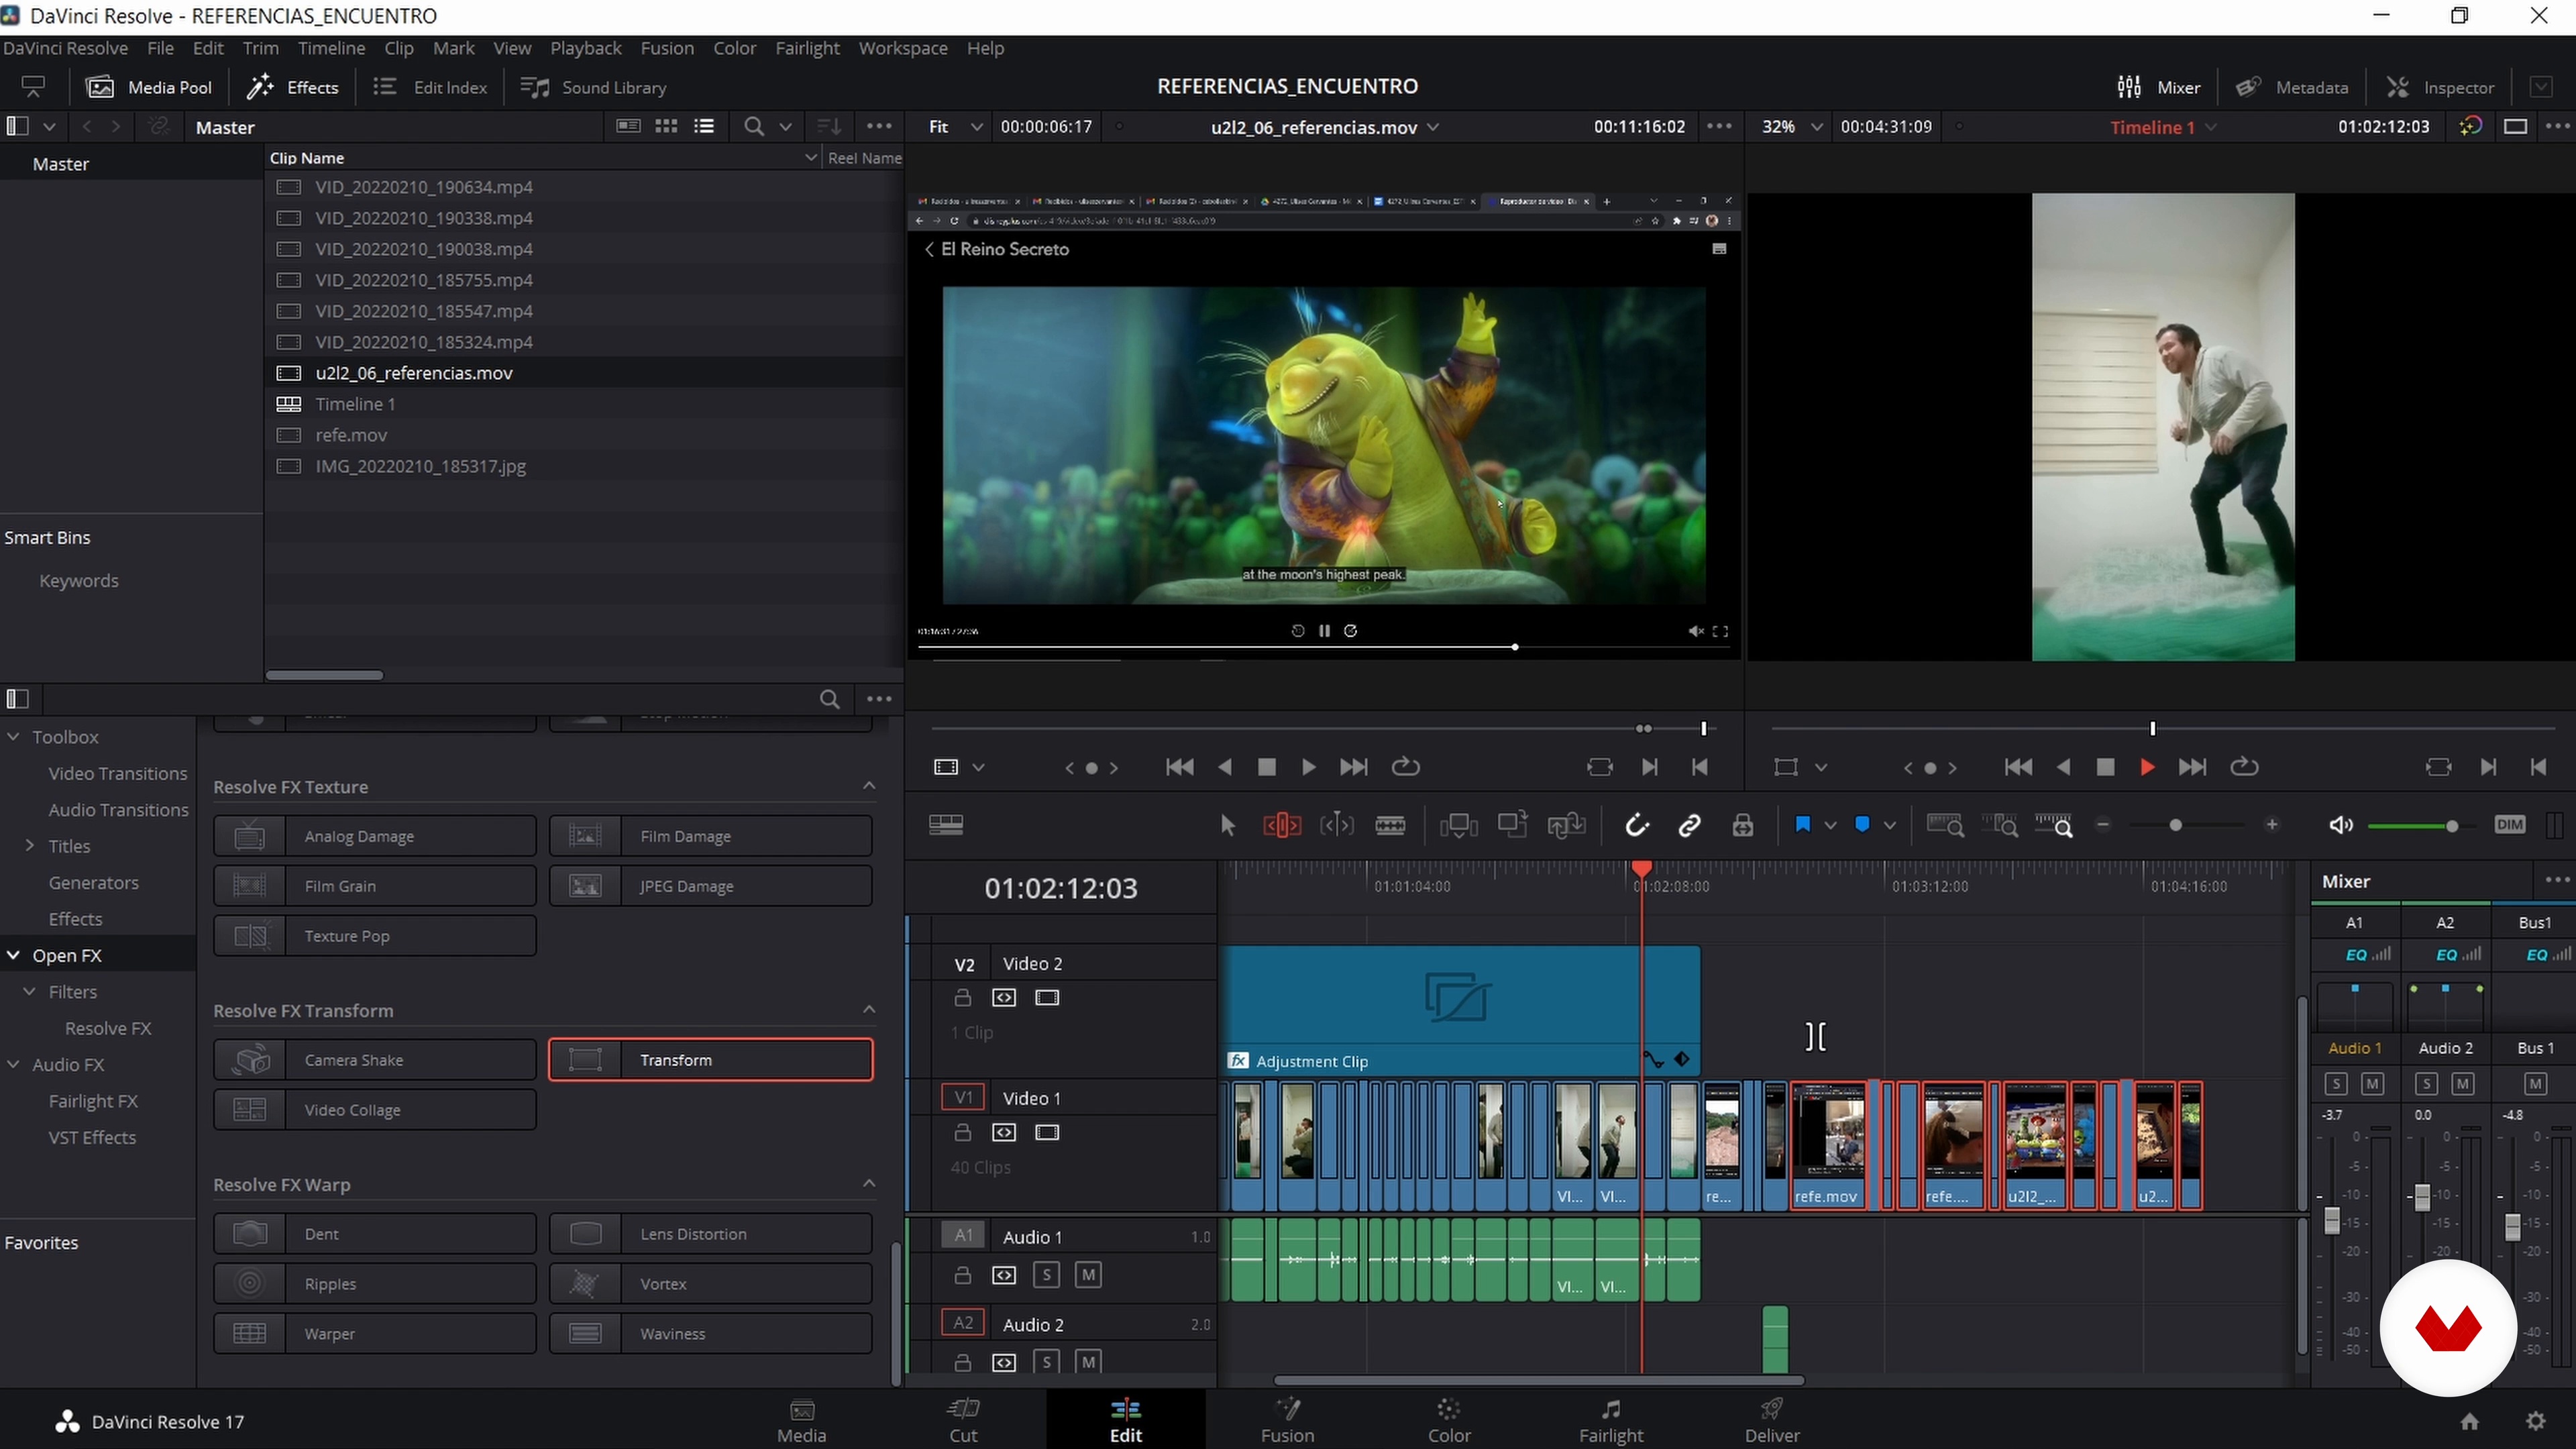Viewport: 2576px width, 1449px height.
Task: Switch to the Color page
Action: [x=1448, y=1421]
